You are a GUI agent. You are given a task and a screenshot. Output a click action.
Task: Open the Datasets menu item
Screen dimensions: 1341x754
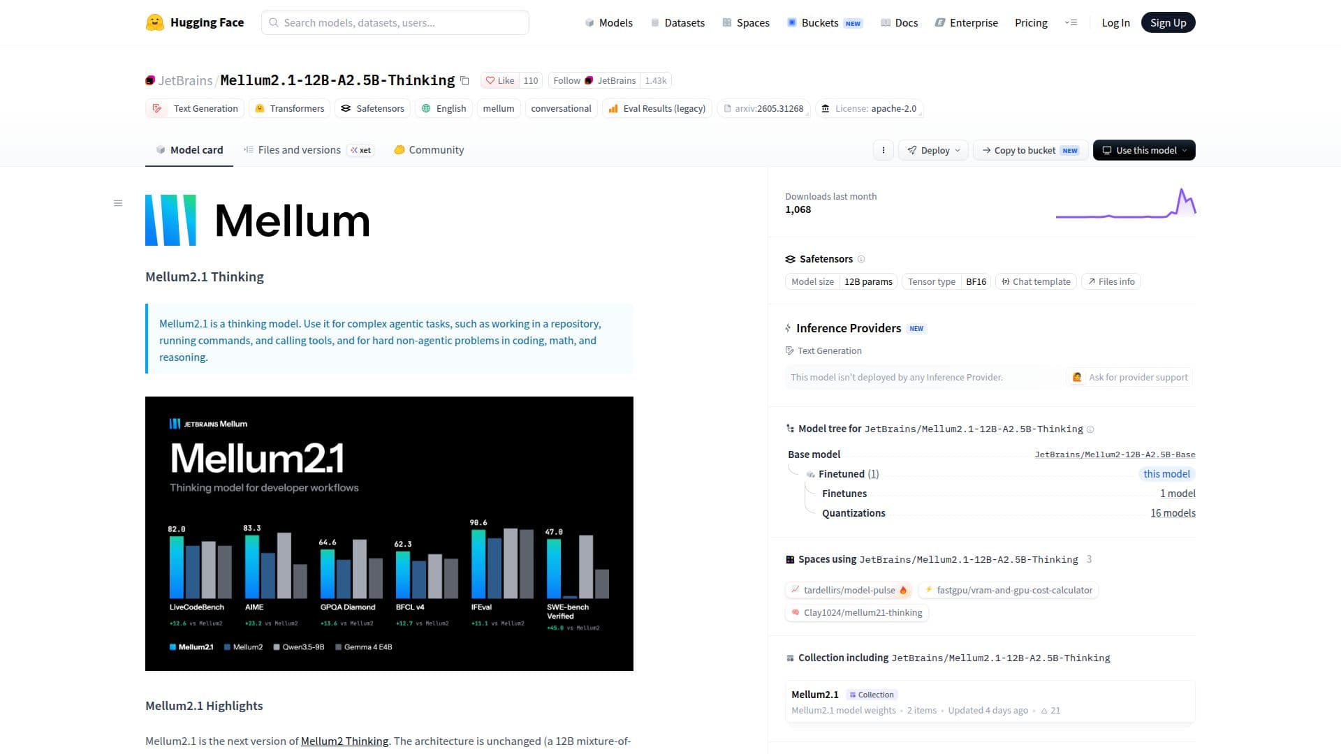click(677, 22)
